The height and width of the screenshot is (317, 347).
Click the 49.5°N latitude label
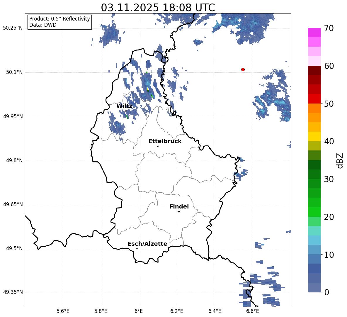click(14, 248)
